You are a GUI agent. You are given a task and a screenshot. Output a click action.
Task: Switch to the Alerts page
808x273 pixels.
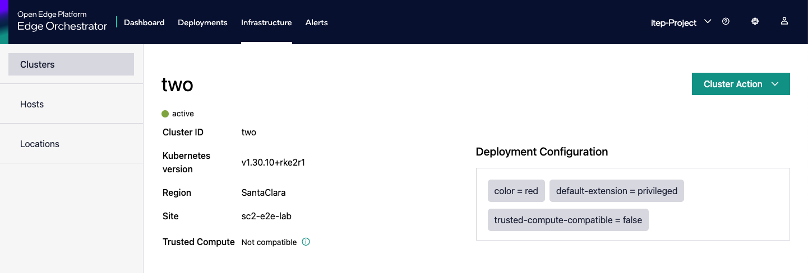click(316, 22)
